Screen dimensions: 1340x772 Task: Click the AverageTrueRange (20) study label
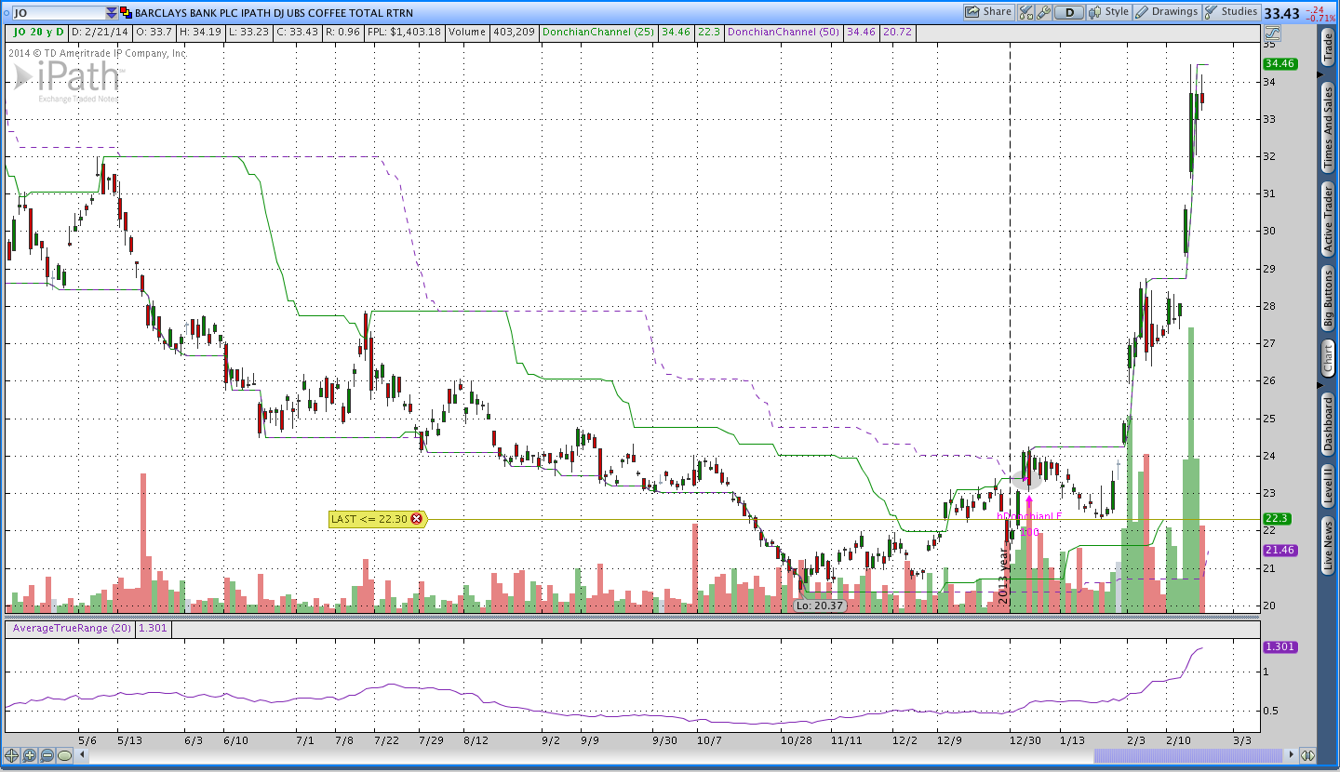71,629
